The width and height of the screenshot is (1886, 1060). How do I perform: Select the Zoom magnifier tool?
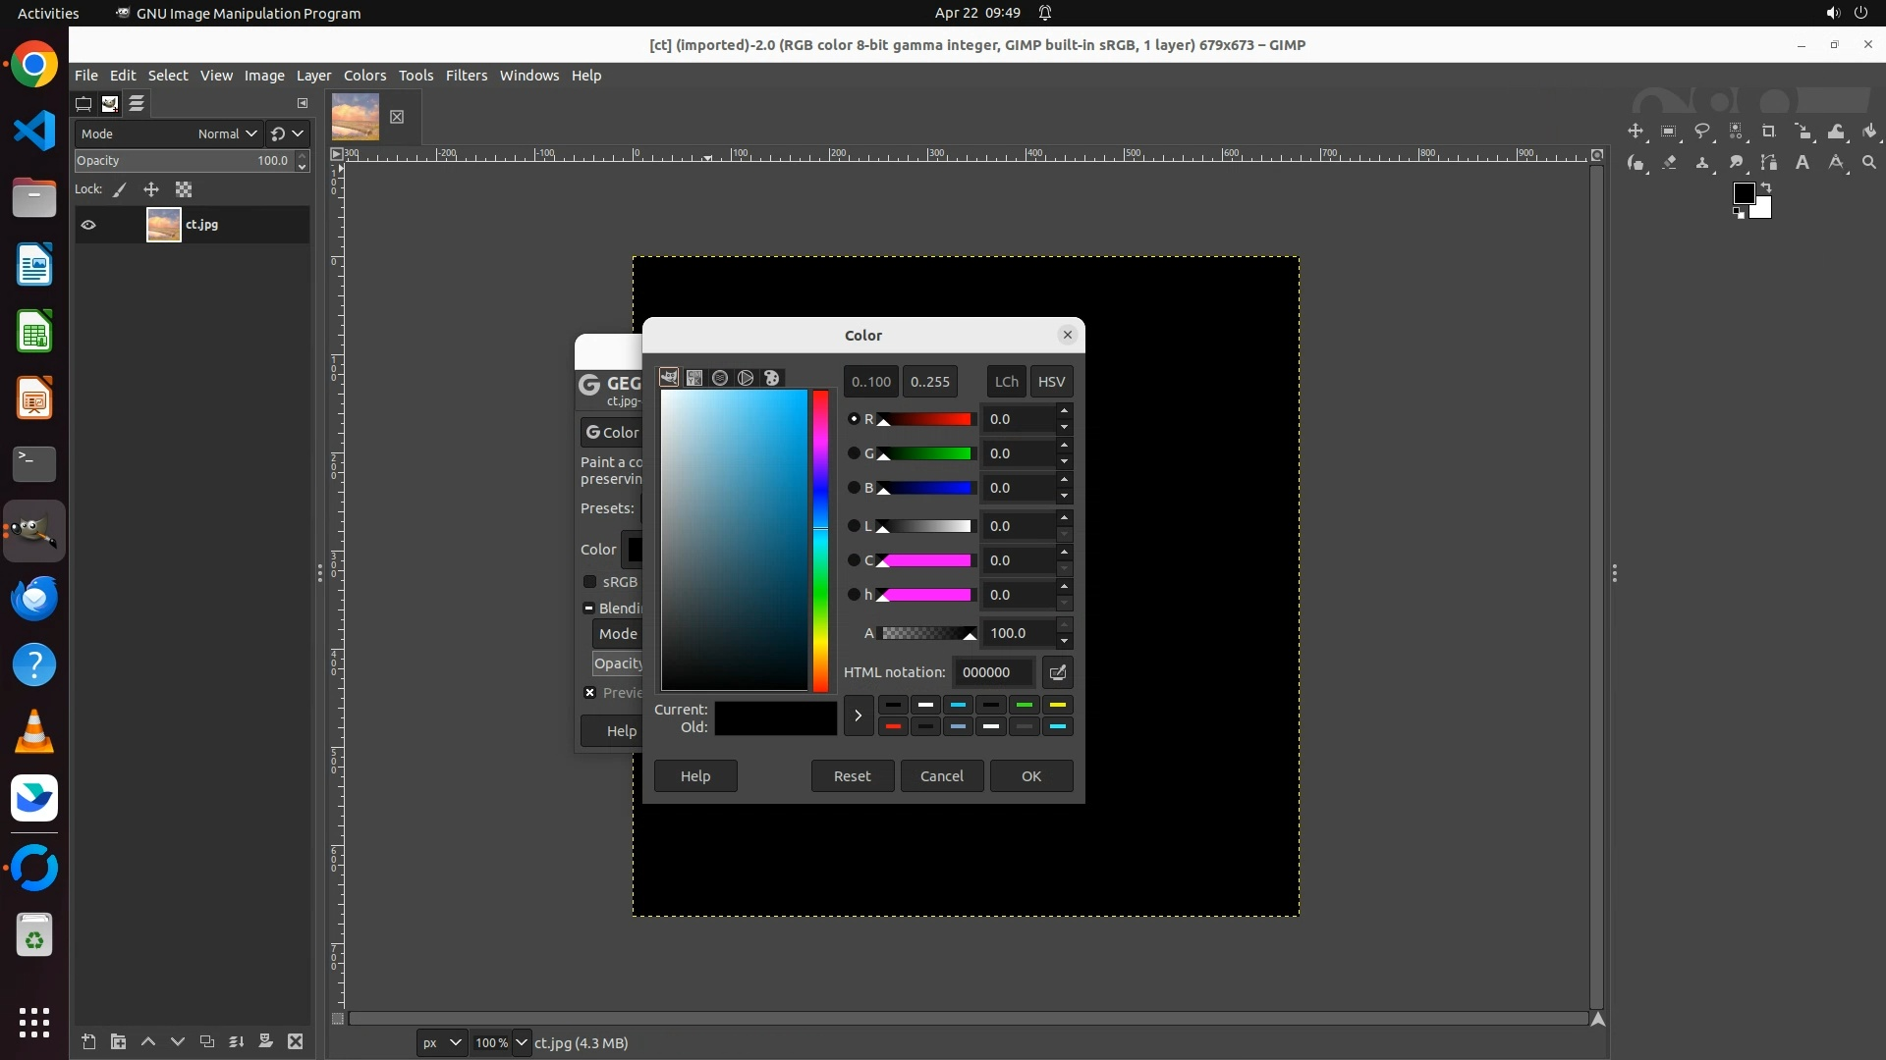pyautogui.click(x=1869, y=163)
